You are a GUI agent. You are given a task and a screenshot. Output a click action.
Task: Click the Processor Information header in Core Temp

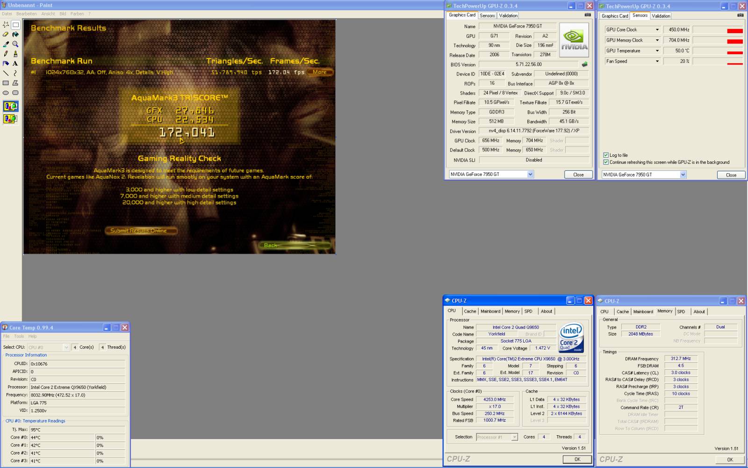pos(26,355)
